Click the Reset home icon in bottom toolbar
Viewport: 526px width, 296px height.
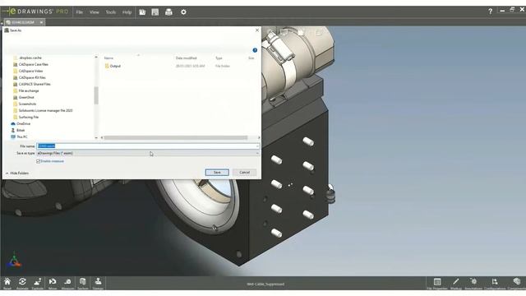coord(7,283)
